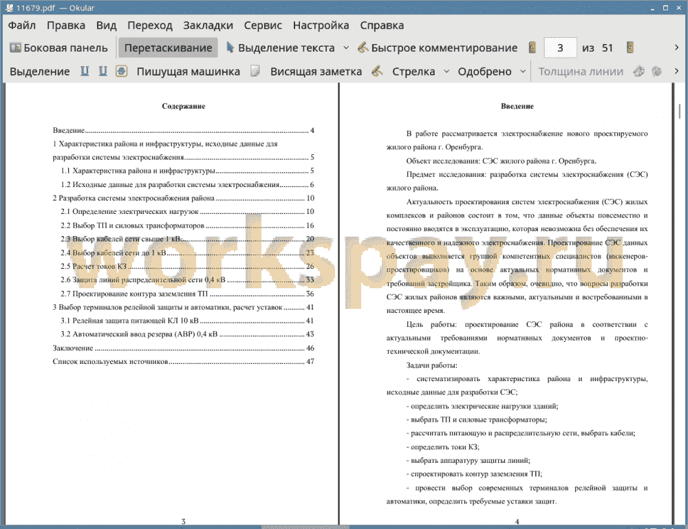
Task: Go to next page via arrow icon
Action: (630, 47)
